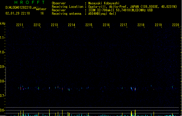
Task: Click the ICOM IC-706mkII receiver text
Action: click(120, 10)
